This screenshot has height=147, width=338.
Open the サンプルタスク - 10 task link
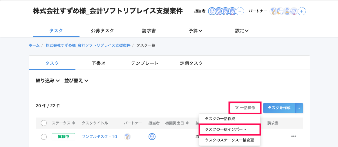click(x=100, y=137)
